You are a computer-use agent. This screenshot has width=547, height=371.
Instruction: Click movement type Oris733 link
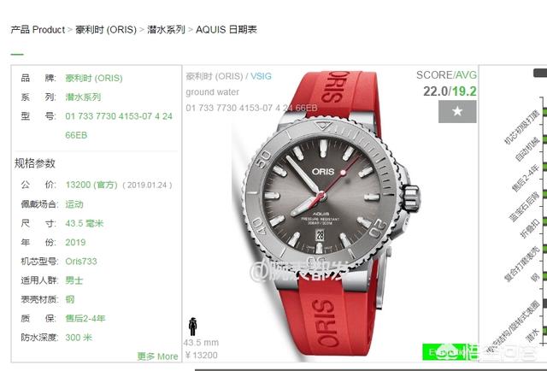coord(81,261)
